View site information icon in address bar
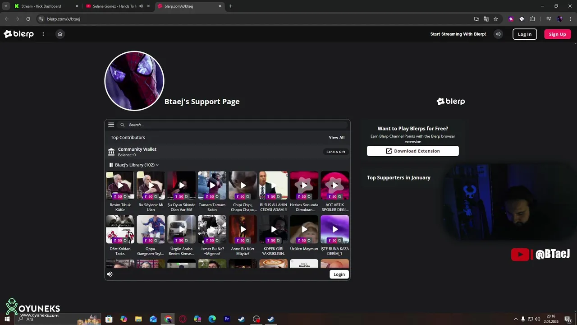The width and height of the screenshot is (577, 325). 41,19
